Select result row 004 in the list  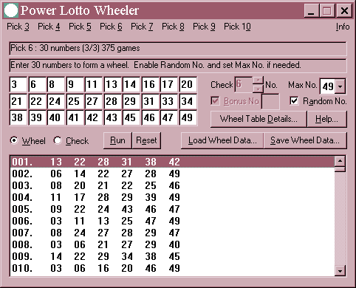[x=173, y=197]
